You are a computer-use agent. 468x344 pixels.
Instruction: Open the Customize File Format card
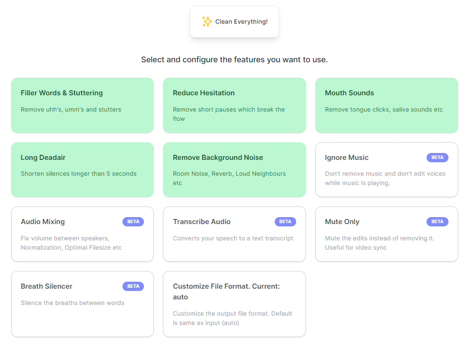tap(234, 304)
